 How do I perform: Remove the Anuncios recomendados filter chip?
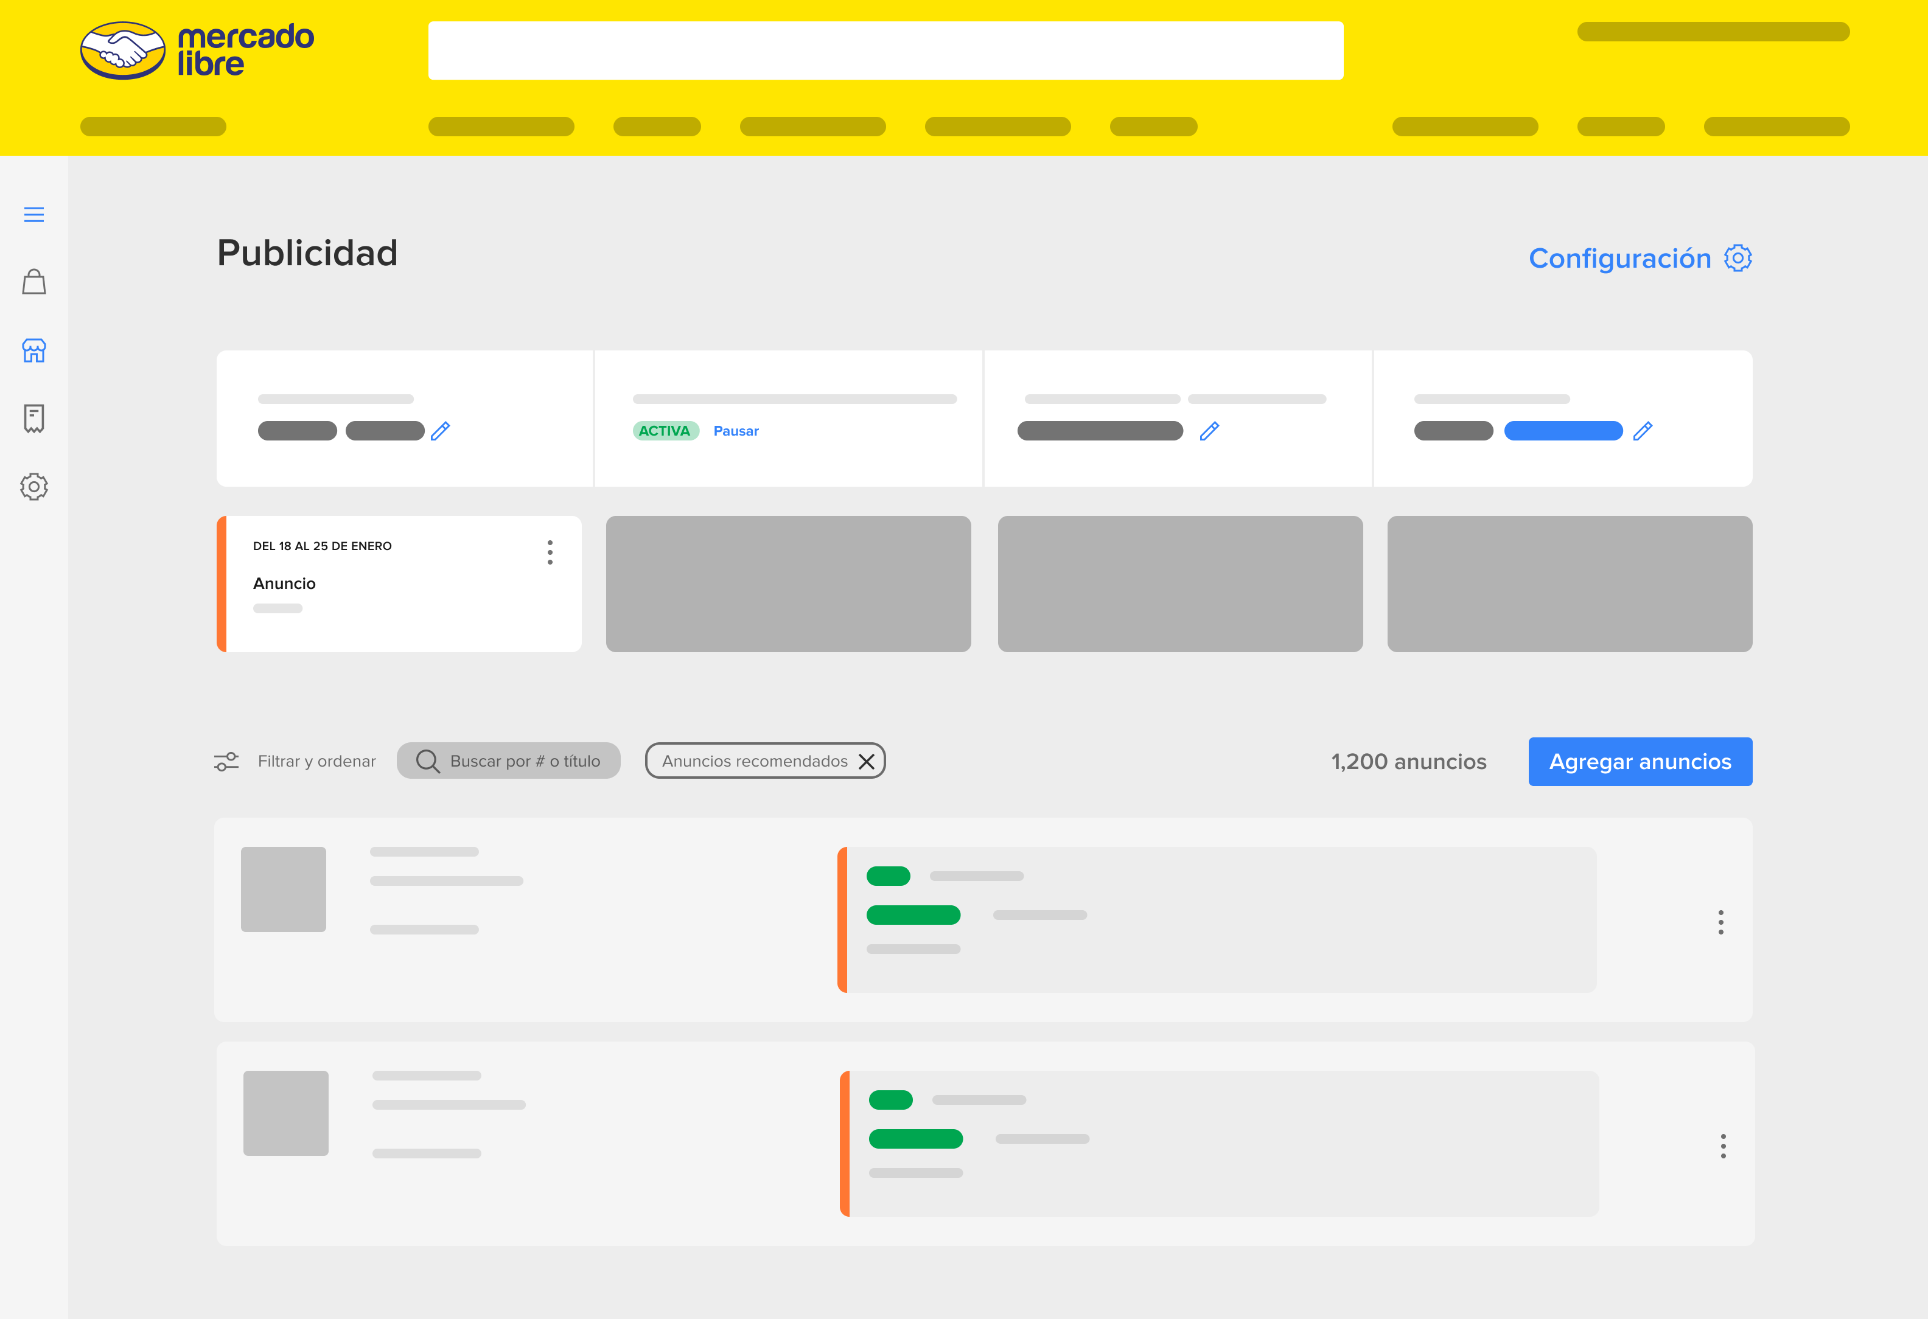(866, 762)
